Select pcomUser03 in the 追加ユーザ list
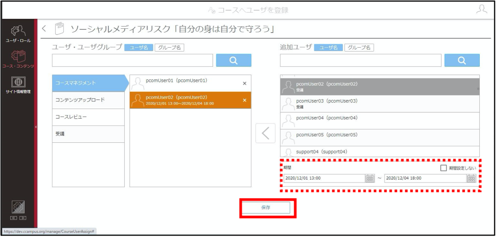 click(x=380, y=104)
